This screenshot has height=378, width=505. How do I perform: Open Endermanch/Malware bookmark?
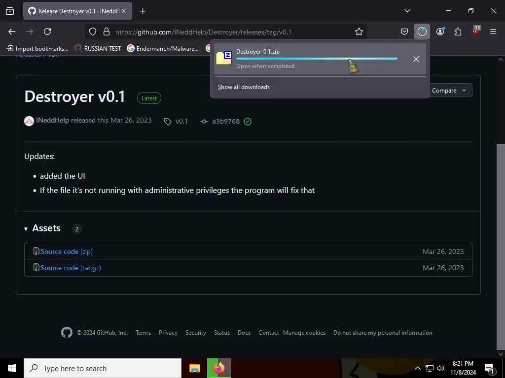pos(163,49)
